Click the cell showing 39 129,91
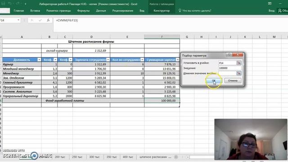This screenshot has width=288, height=162. [162, 73]
